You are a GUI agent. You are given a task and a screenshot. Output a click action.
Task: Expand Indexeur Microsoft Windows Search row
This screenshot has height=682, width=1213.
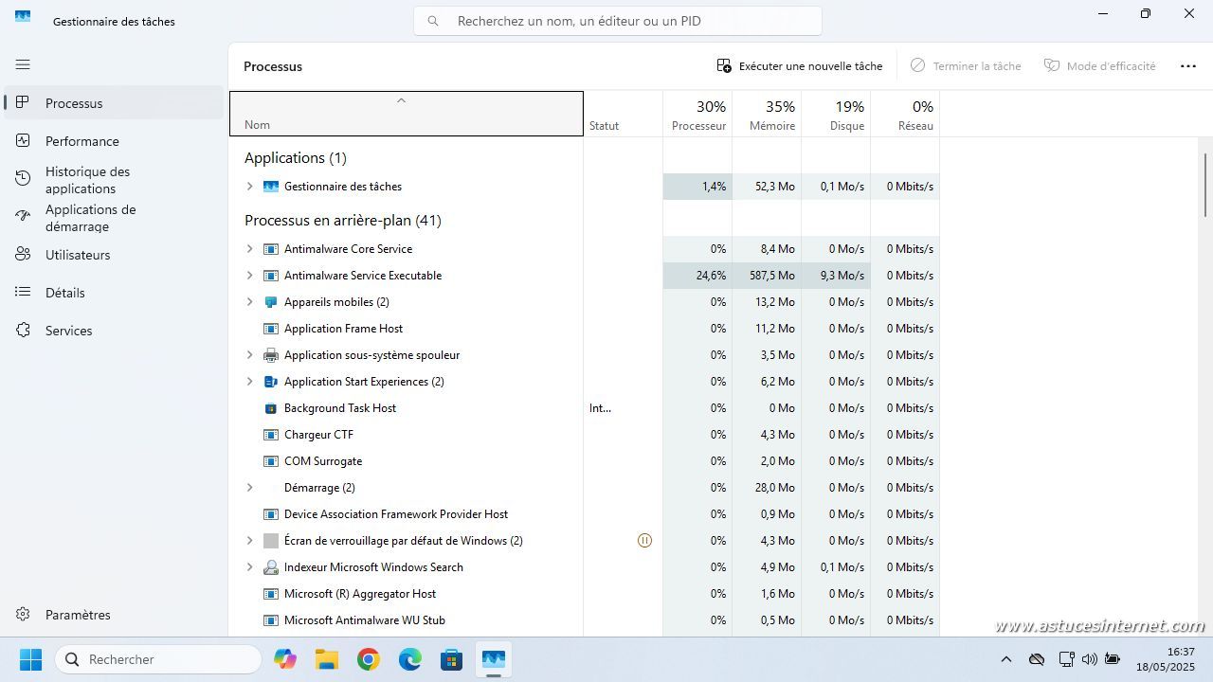click(x=250, y=567)
